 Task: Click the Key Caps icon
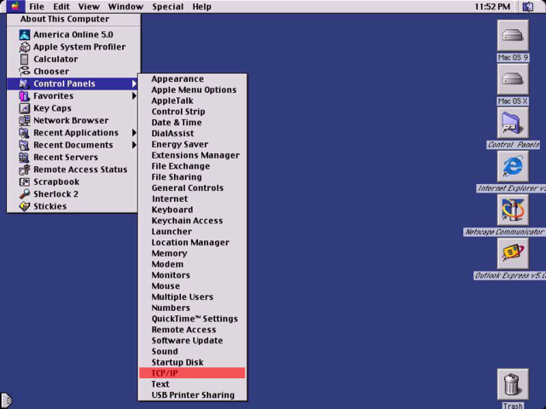[x=25, y=108]
